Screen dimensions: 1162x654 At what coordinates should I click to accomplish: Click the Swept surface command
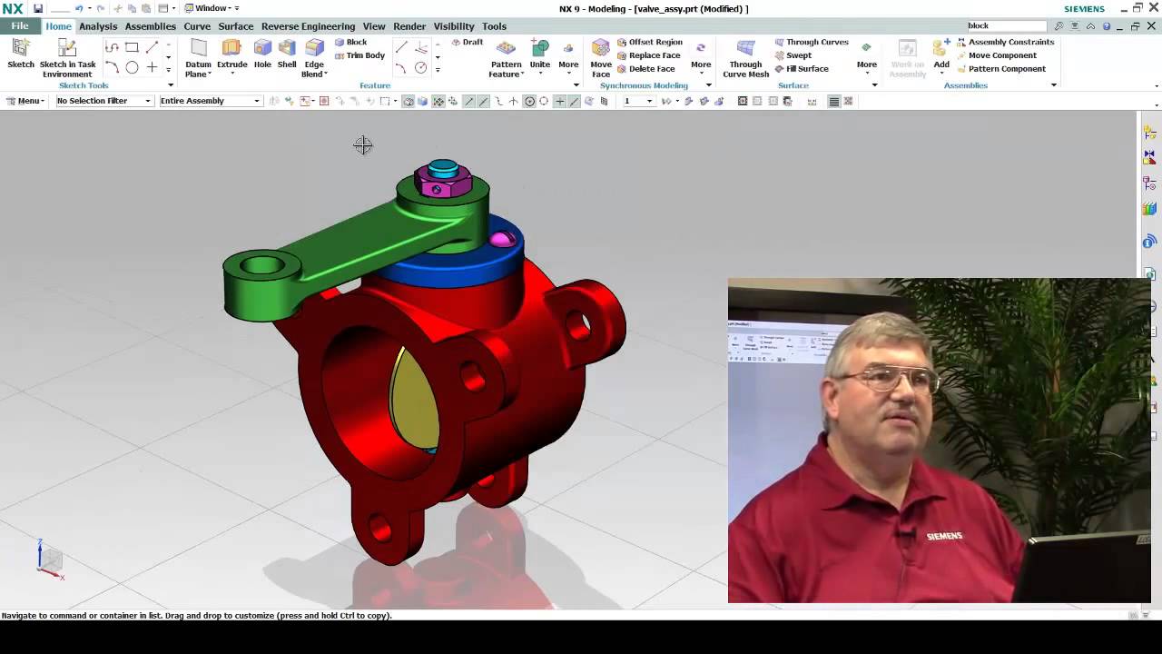[x=793, y=55]
